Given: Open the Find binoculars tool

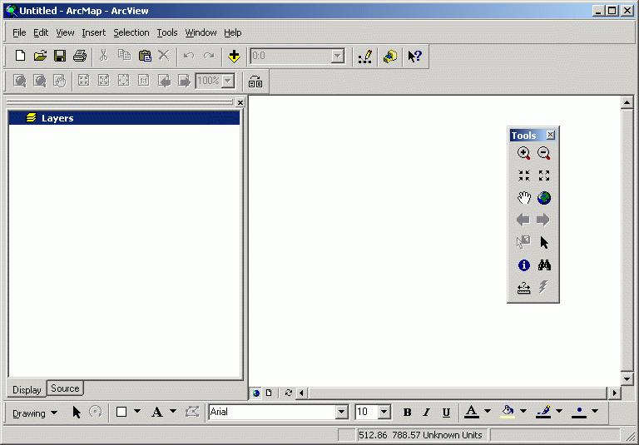Looking at the screenshot, I should pos(543,265).
